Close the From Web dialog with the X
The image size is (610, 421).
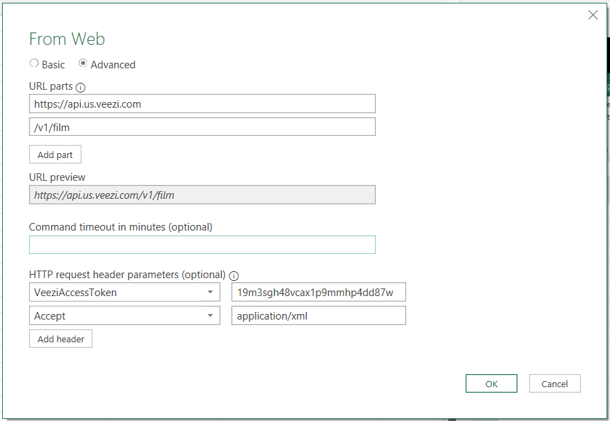point(593,14)
